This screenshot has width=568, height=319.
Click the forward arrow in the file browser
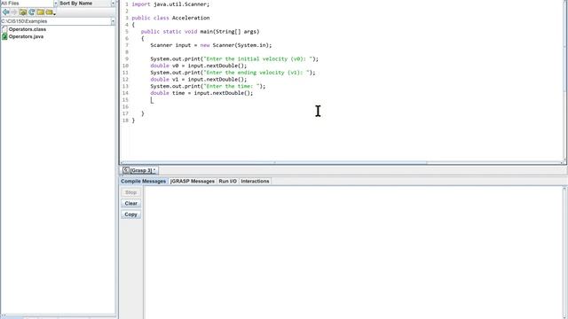tap(14, 12)
